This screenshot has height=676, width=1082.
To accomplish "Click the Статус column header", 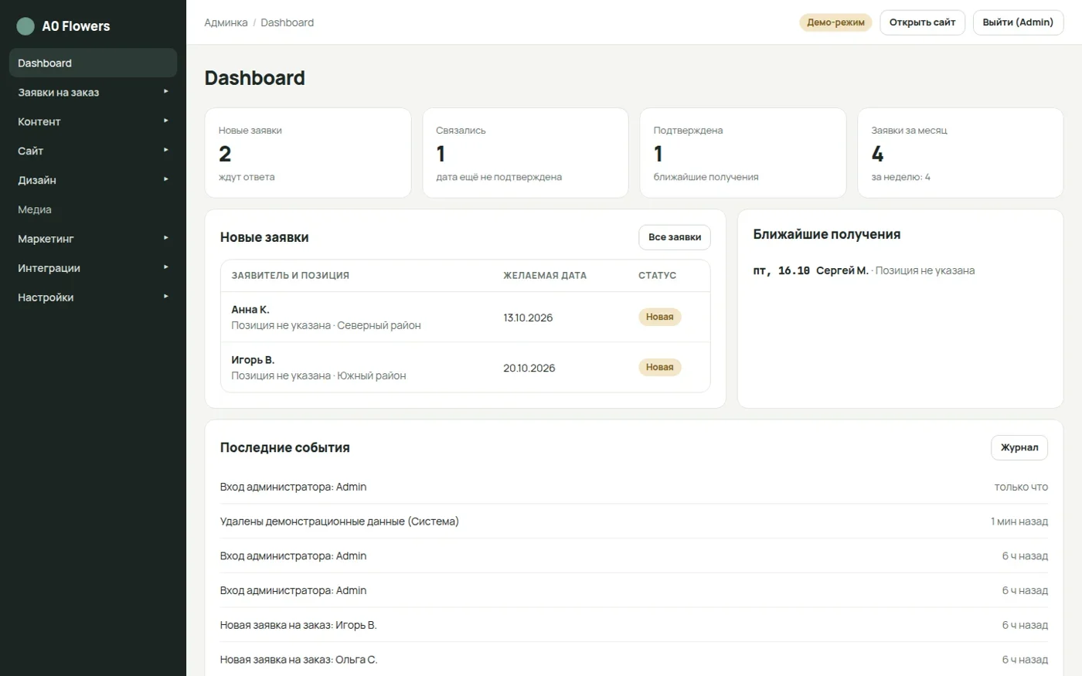I will click(x=657, y=275).
